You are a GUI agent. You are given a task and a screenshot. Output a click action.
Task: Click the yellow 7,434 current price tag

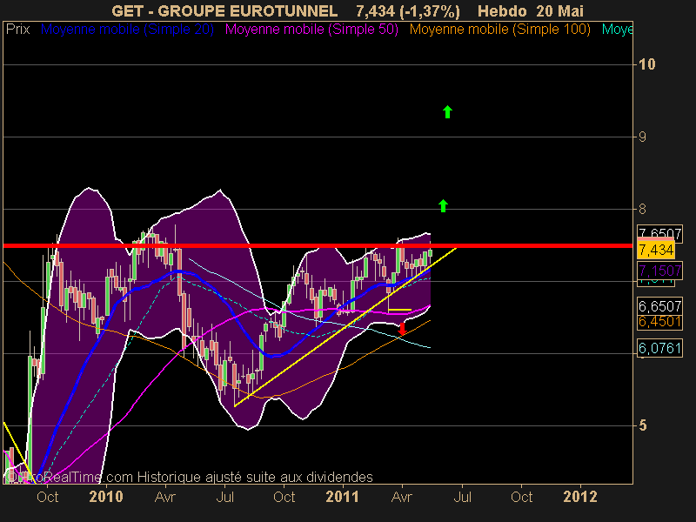(x=656, y=250)
